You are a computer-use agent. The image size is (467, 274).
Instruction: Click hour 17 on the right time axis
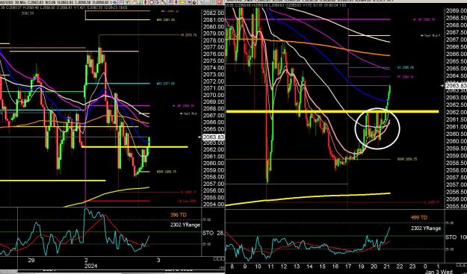[x=348, y=267]
